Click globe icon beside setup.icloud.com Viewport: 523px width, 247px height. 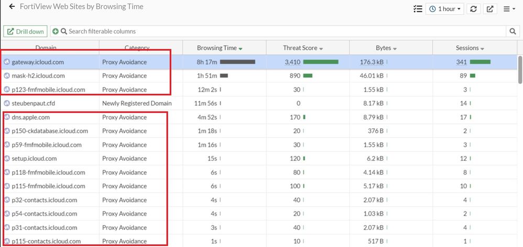tap(7, 159)
